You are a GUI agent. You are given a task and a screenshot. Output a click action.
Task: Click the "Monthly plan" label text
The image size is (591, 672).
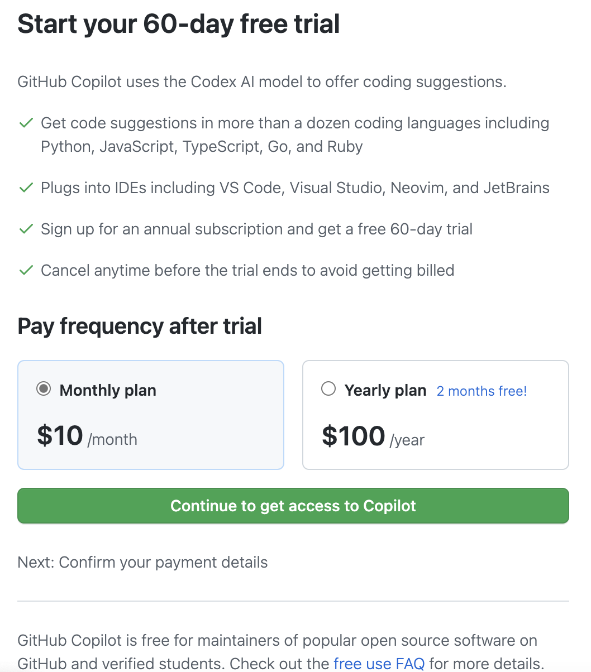coord(108,390)
